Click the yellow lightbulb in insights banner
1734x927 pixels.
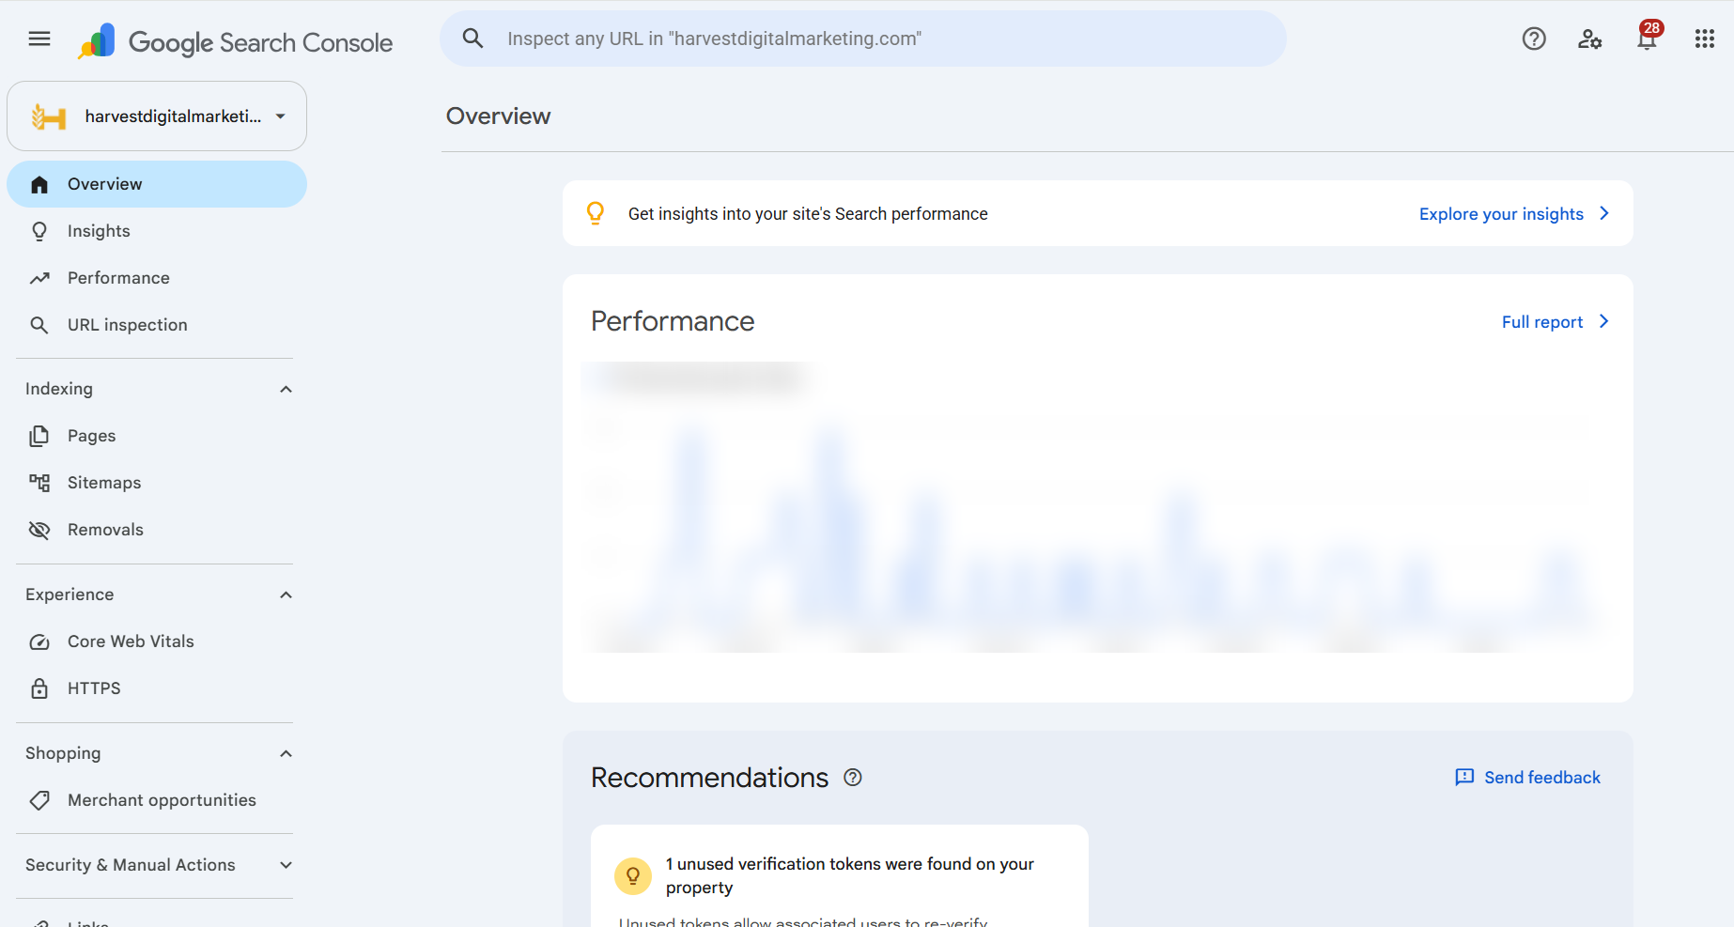[596, 213]
